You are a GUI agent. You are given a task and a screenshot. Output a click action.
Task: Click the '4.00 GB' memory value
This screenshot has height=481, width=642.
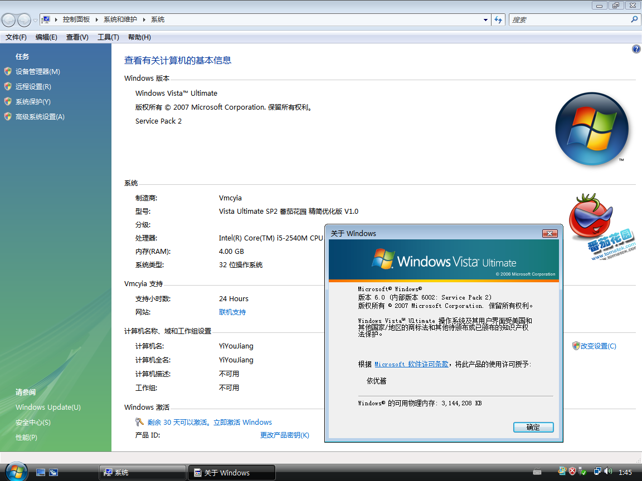pyautogui.click(x=231, y=252)
